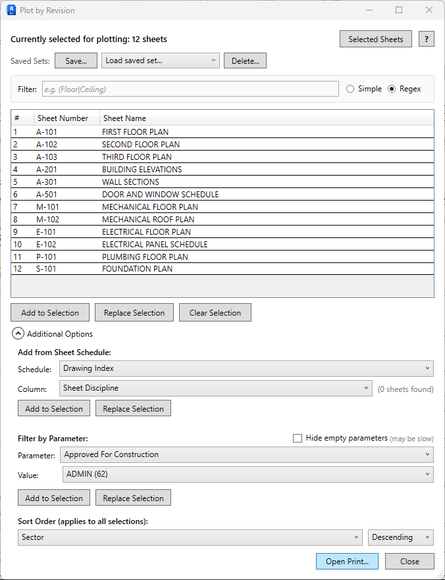Click the Save saved set button
Viewport: 445px width, 580px height.
tap(76, 60)
